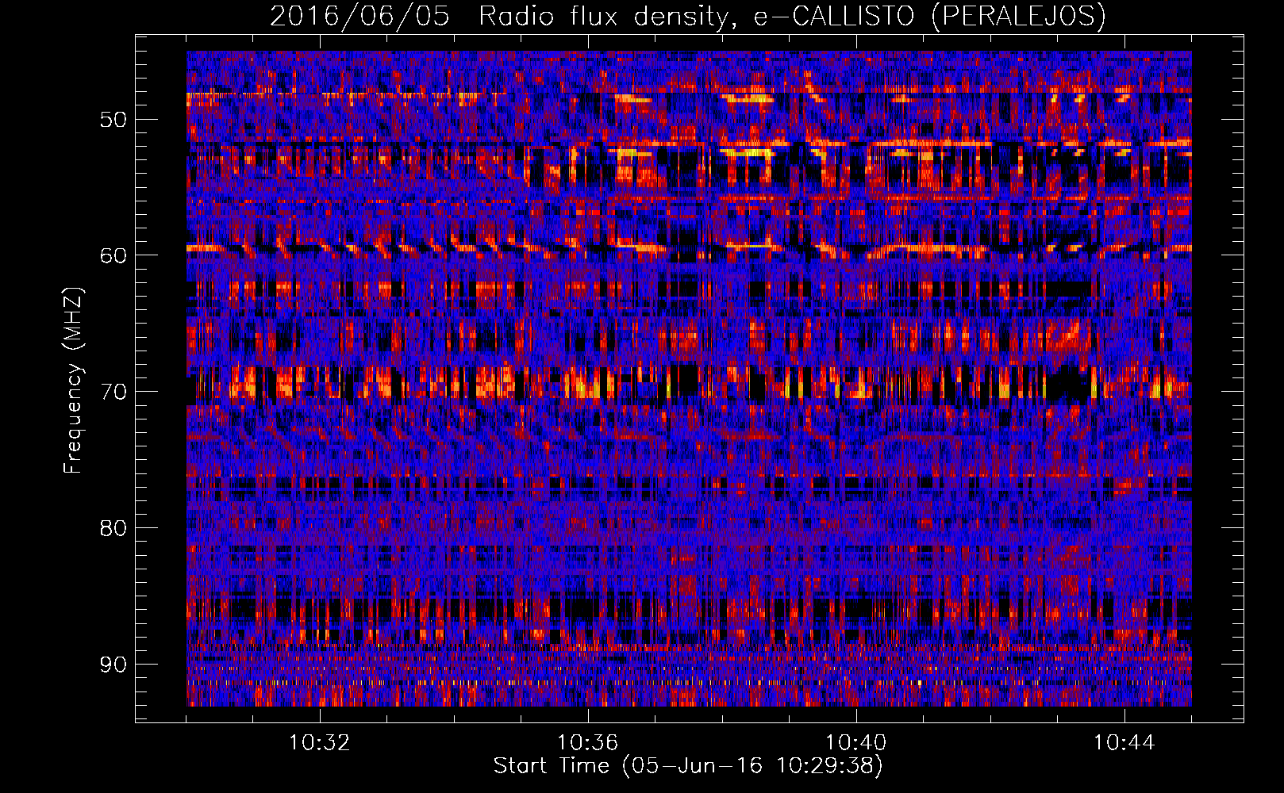Click the 'Start Time (05-Jun-16 10:29:38)' axis label
The image size is (1284, 793).
click(x=688, y=766)
